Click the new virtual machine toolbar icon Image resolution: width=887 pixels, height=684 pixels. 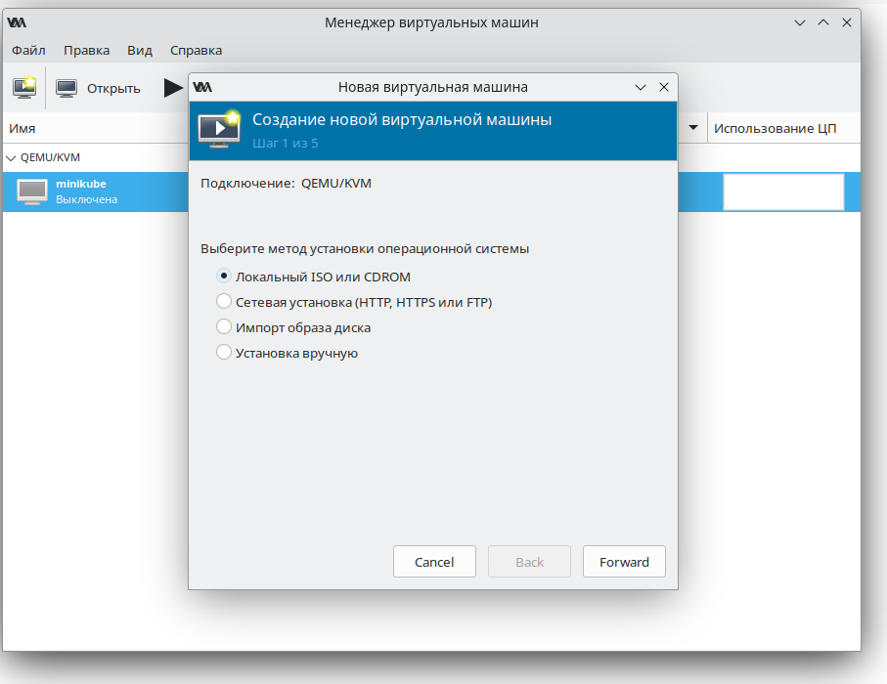click(x=24, y=88)
